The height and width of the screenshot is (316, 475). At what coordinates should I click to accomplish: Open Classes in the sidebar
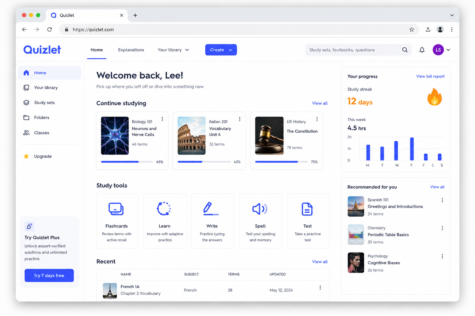click(50, 133)
